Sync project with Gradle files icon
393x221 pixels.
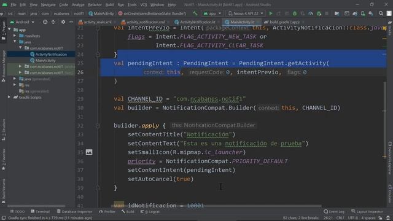tap(355, 14)
